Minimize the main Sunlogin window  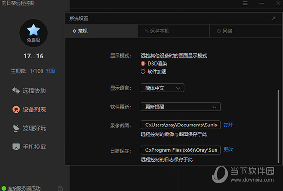coord(262,3)
